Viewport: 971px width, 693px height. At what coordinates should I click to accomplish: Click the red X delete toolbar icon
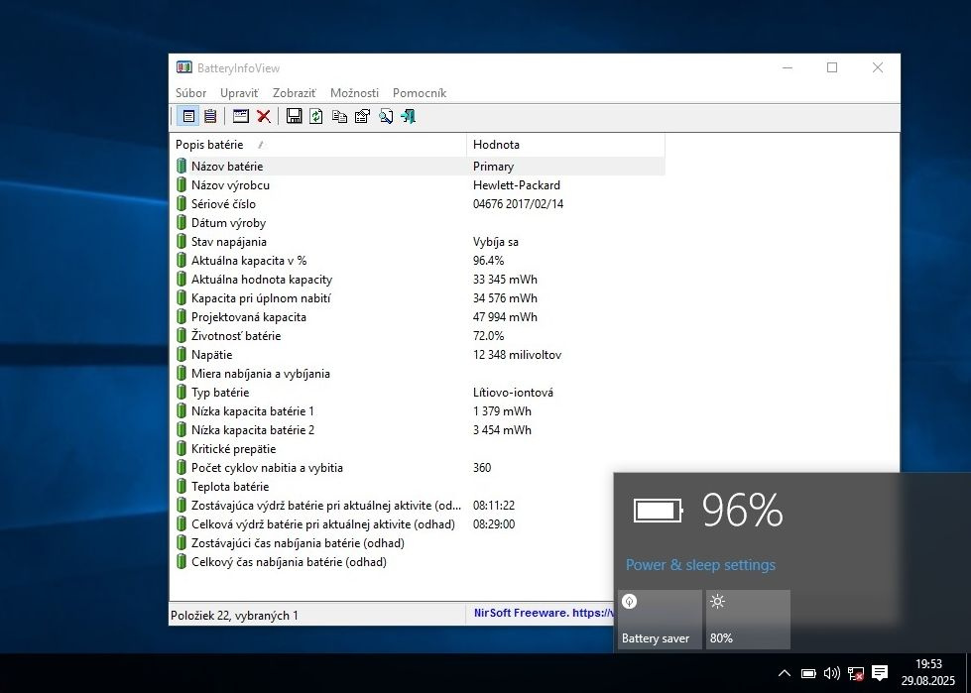(264, 116)
